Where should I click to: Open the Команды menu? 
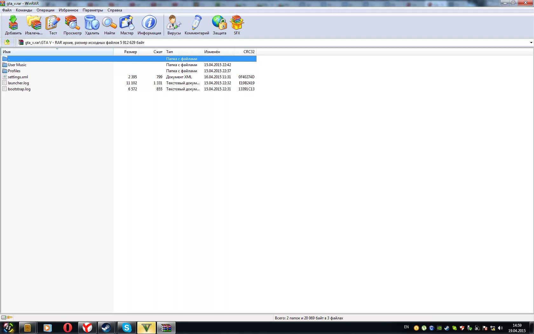click(x=24, y=10)
